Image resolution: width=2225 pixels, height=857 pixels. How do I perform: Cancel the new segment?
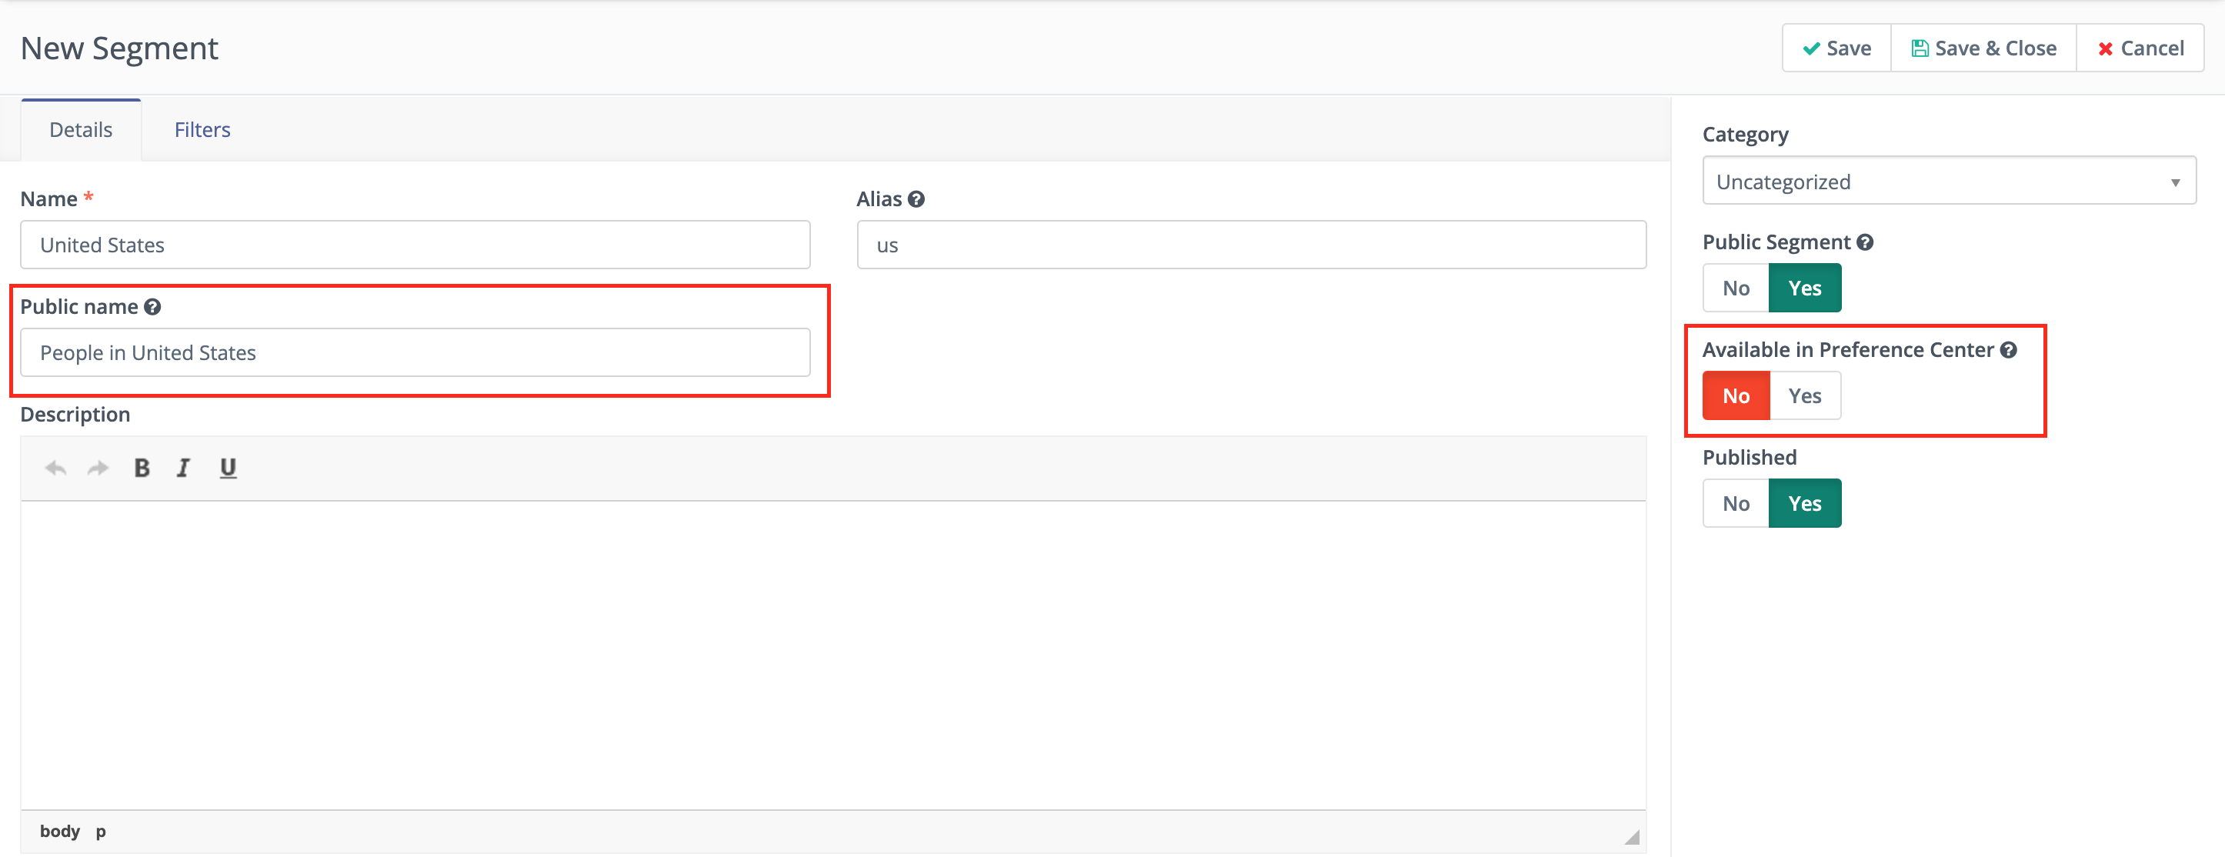click(2140, 48)
